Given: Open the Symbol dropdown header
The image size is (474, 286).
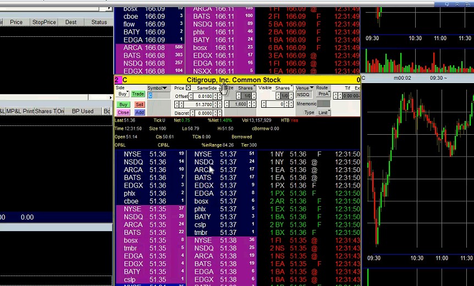Looking at the screenshot, I should point(157,88).
